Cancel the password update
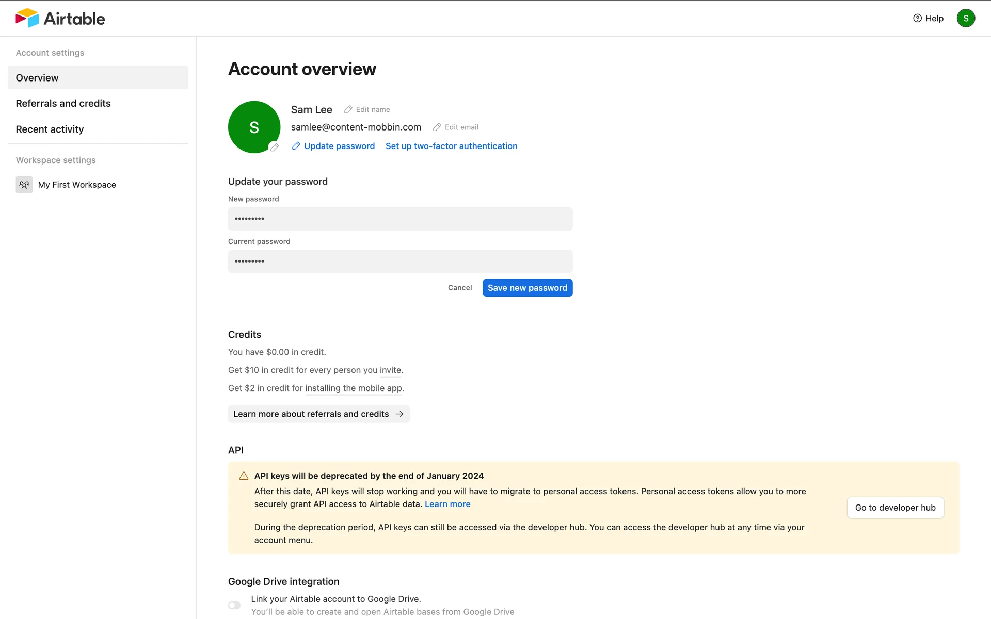The width and height of the screenshot is (991, 619). point(459,288)
